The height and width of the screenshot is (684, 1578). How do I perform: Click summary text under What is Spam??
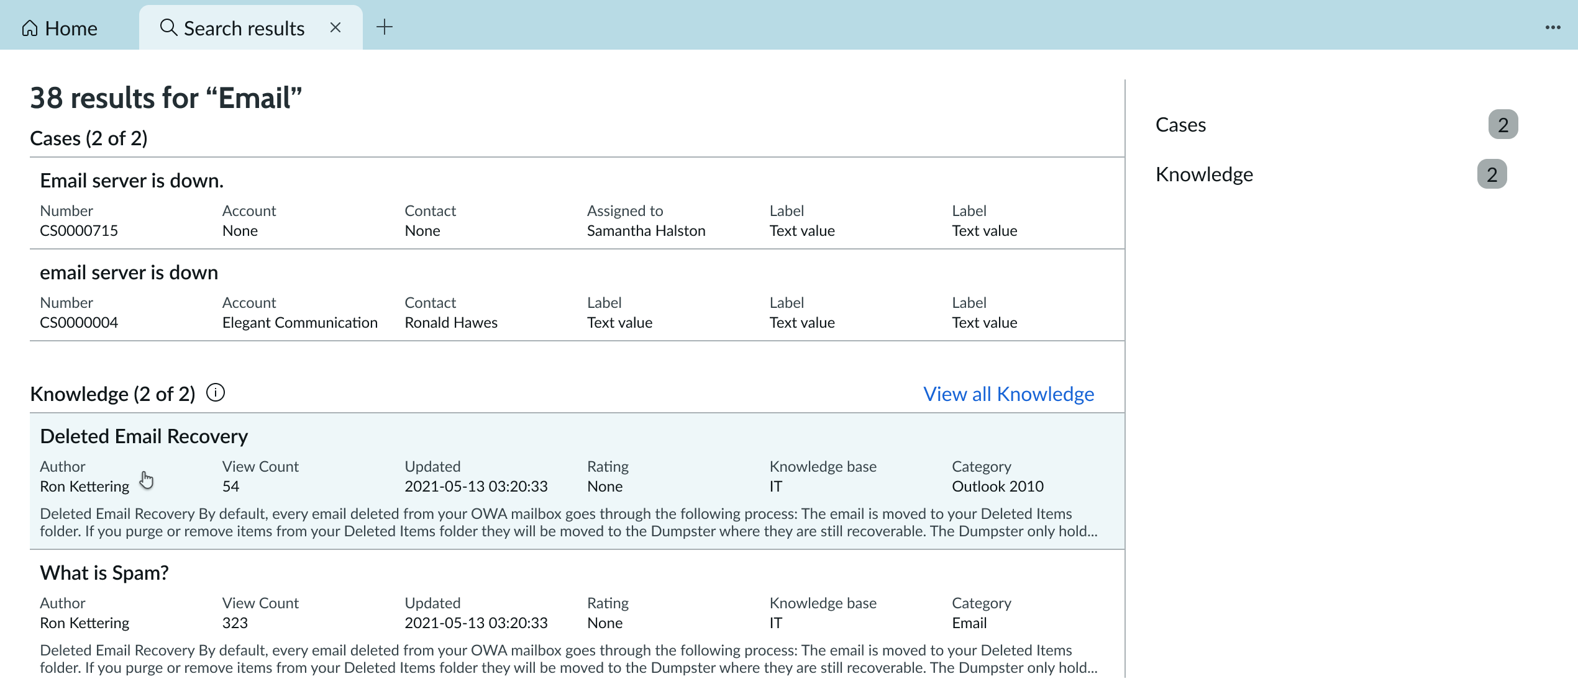coord(568,659)
